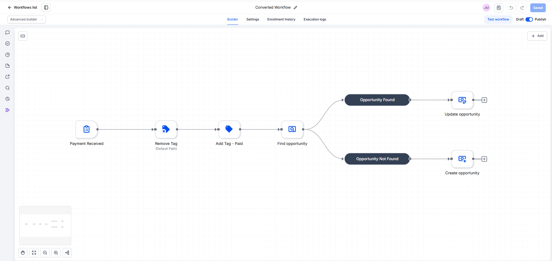Expand the Advanced builder dropdown

point(27,19)
